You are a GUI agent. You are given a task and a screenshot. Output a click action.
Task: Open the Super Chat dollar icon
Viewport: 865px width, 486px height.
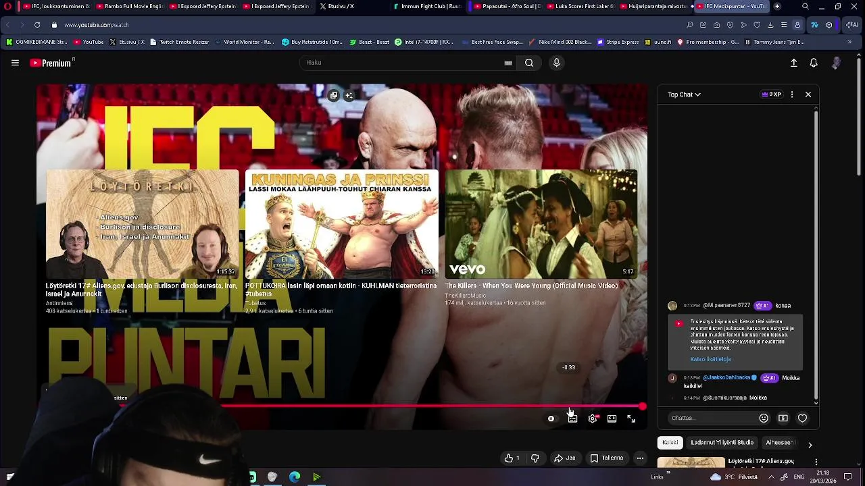pyautogui.click(x=783, y=418)
